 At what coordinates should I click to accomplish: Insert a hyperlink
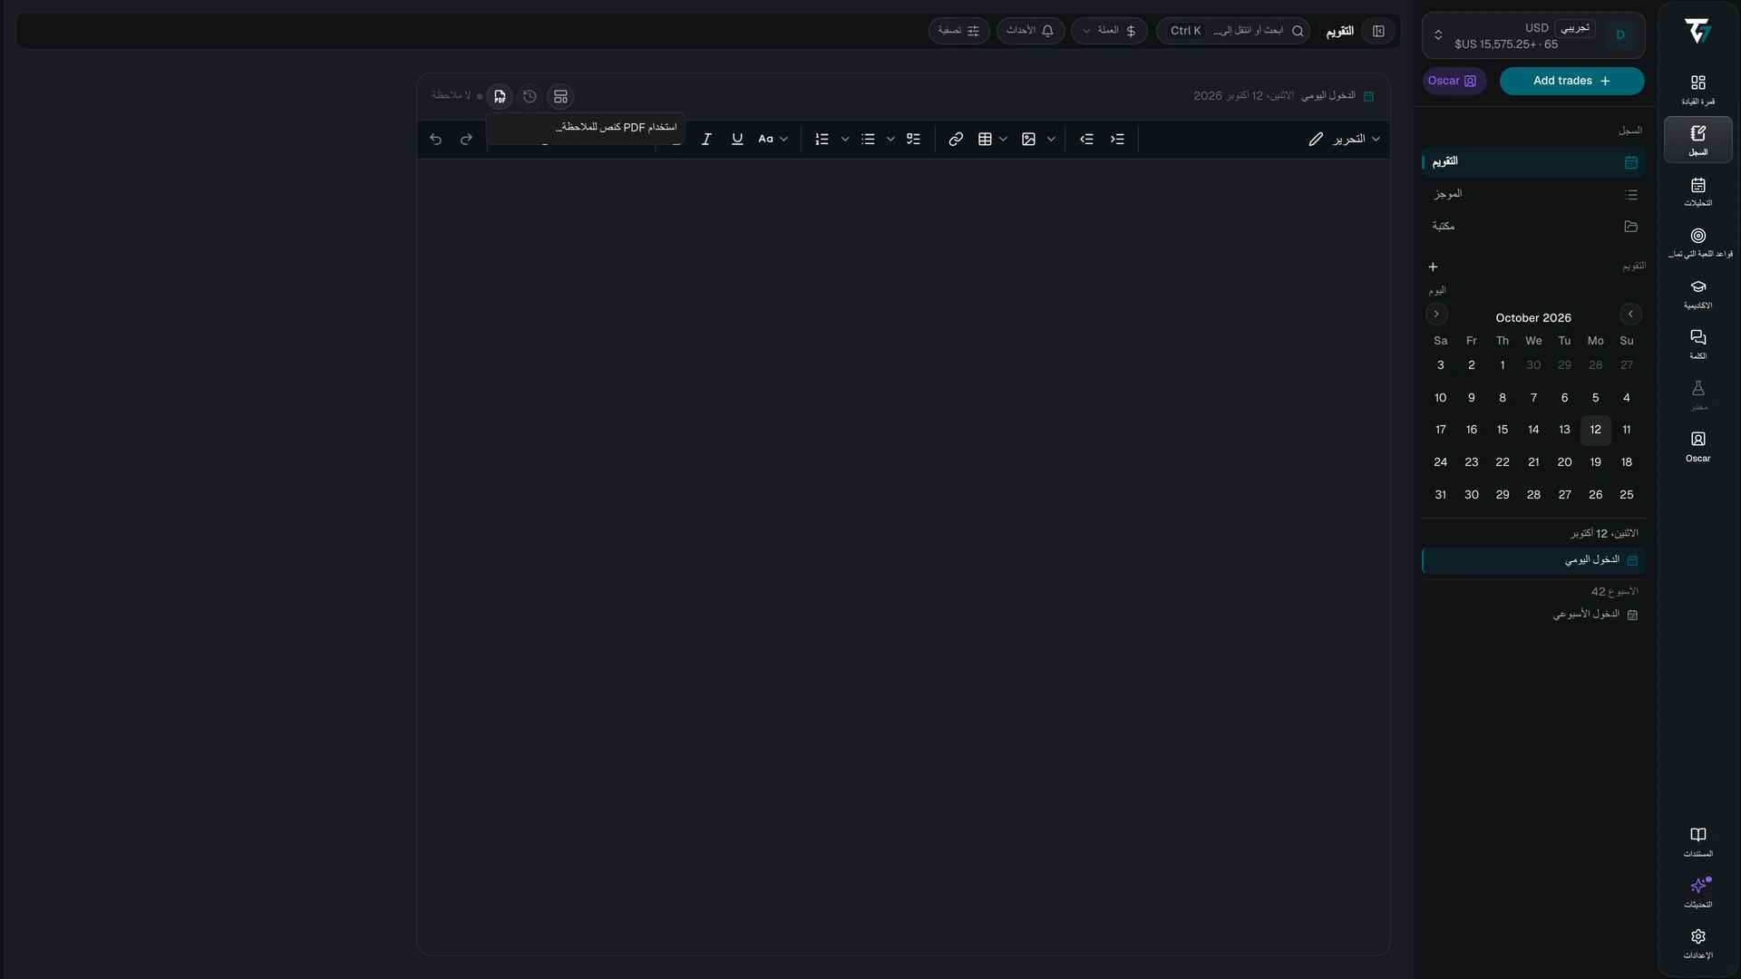[956, 140]
